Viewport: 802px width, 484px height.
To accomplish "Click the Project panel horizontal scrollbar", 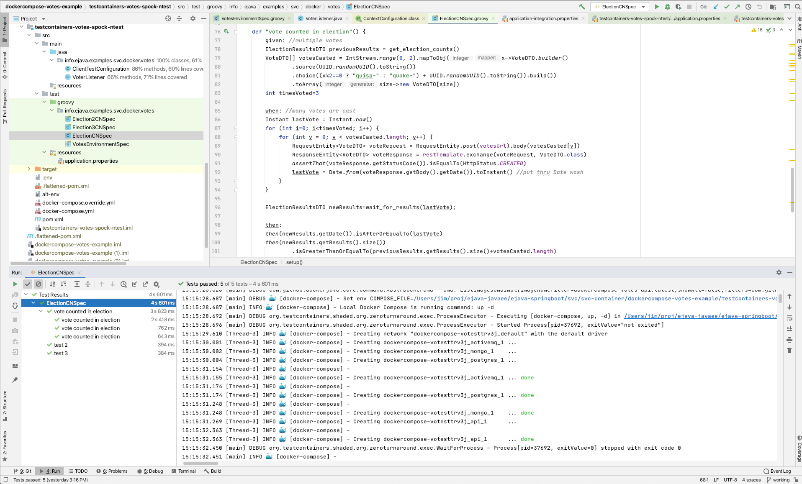I will coord(68,264).
